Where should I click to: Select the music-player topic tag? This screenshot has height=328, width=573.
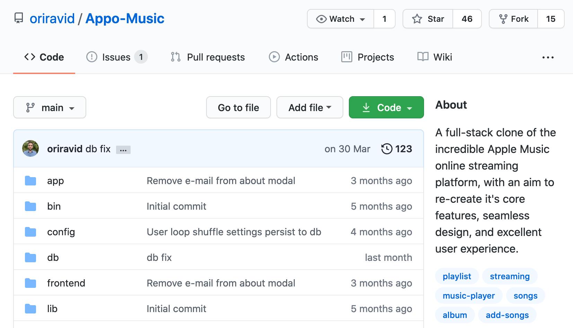(469, 295)
